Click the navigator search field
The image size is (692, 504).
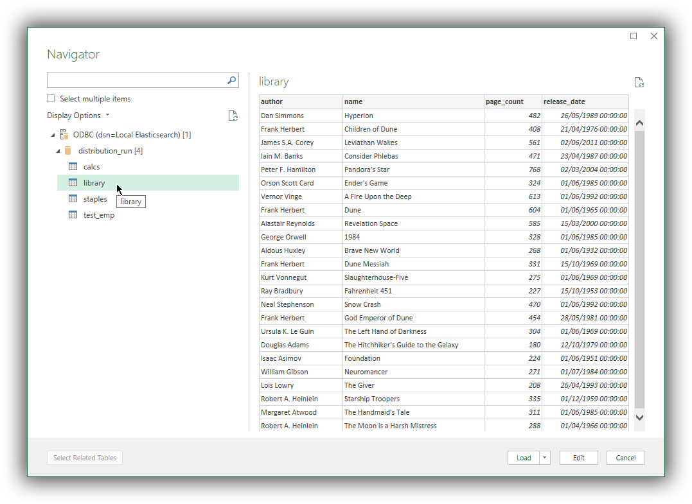click(129, 80)
